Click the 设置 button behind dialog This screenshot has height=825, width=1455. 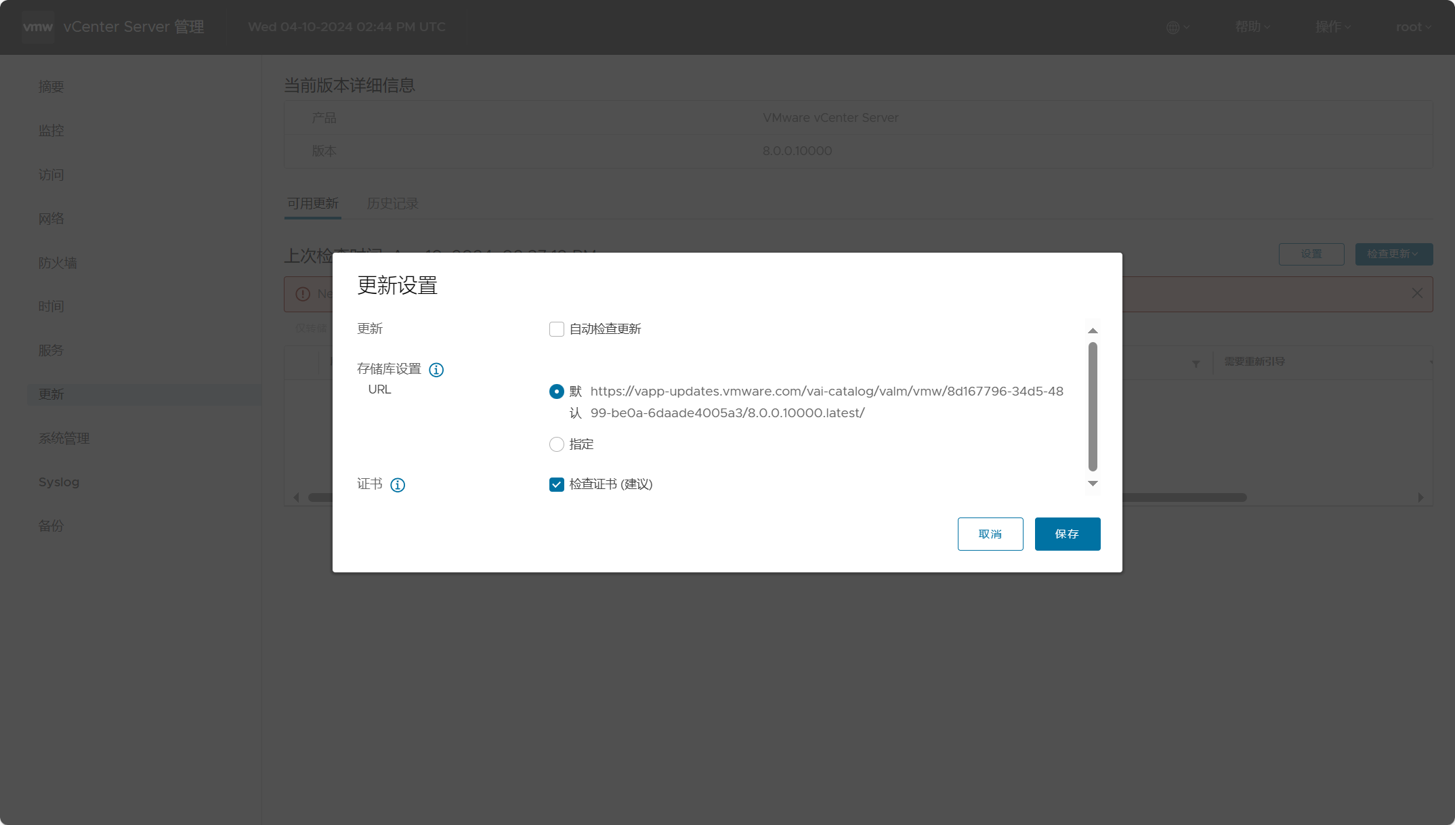1311,254
